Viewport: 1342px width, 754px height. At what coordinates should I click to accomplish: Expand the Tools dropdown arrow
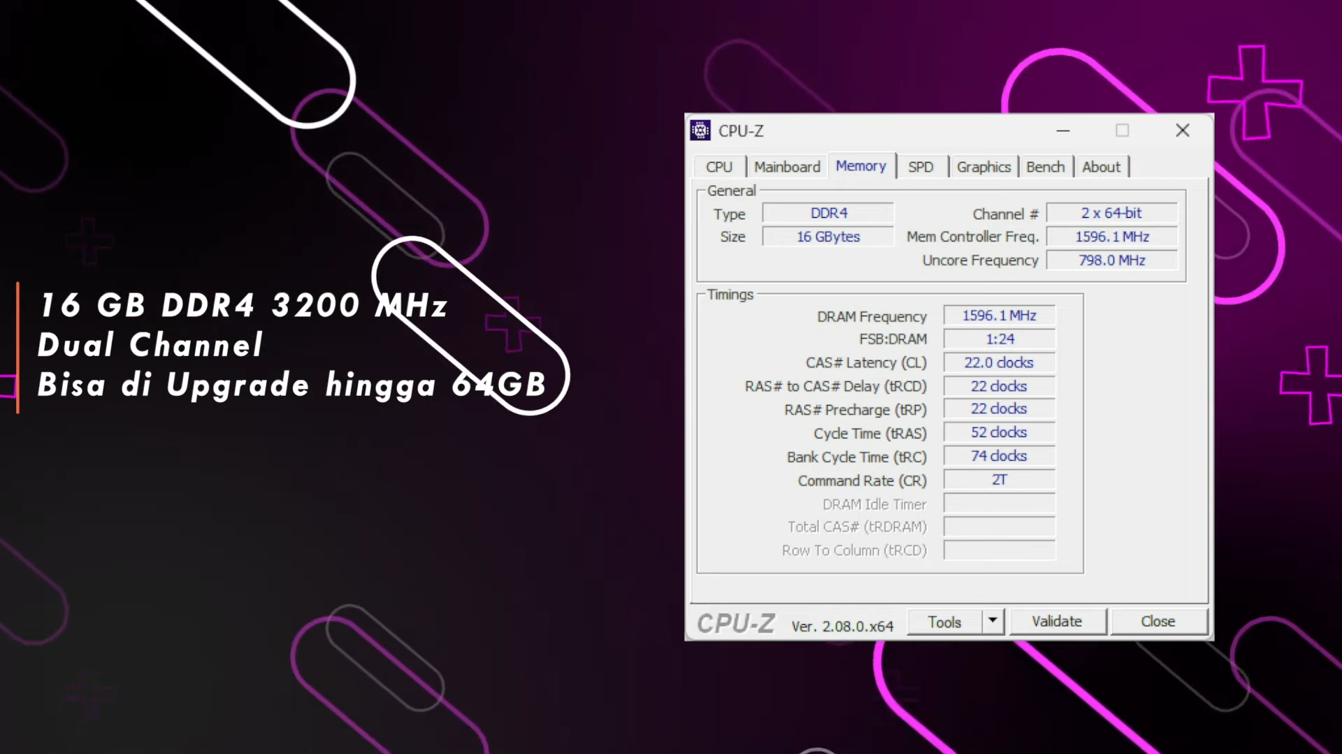tap(992, 621)
